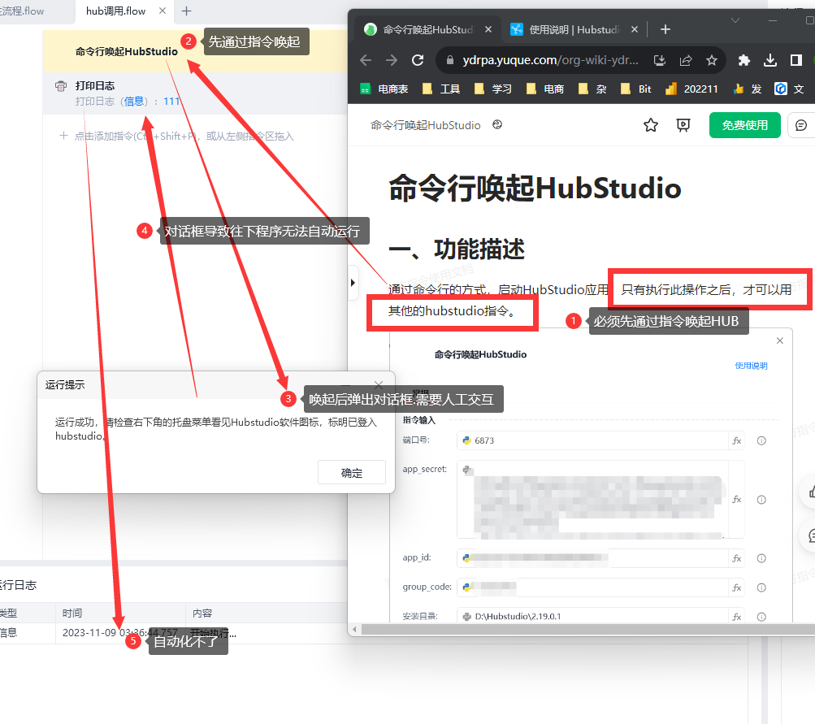
Task: Bookmark page with star icon in address bar
Action: [712, 60]
